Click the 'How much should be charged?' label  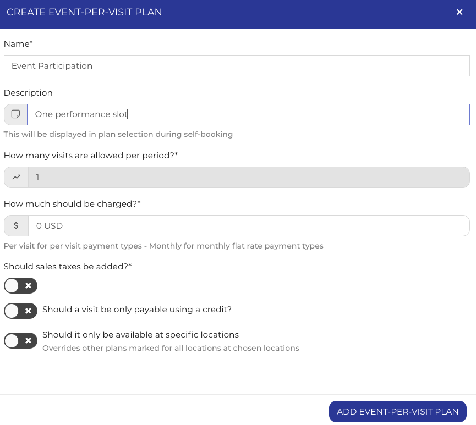(x=72, y=204)
